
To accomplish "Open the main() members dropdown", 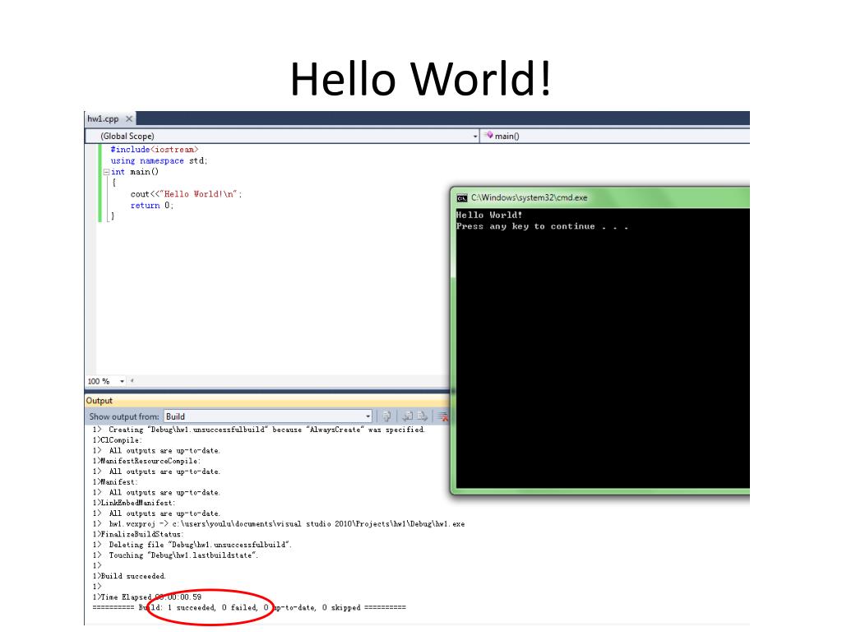I will pos(615,136).
